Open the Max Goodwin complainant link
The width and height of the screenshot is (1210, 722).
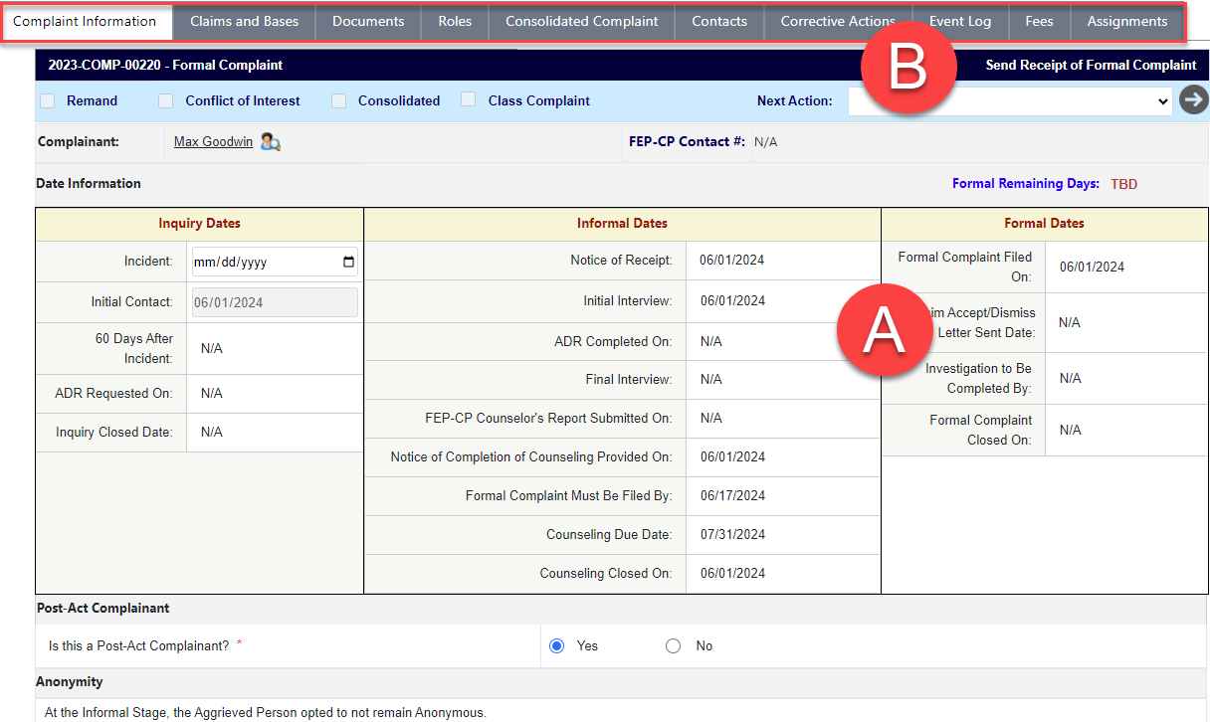point(213,142)
